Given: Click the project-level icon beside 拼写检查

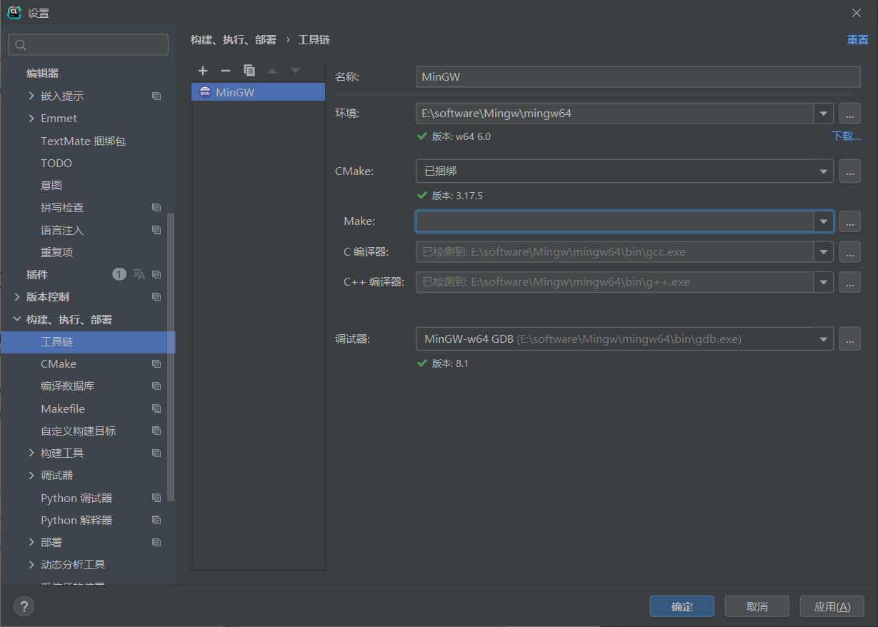Looking at the screenshot, I should coord(156,208).
